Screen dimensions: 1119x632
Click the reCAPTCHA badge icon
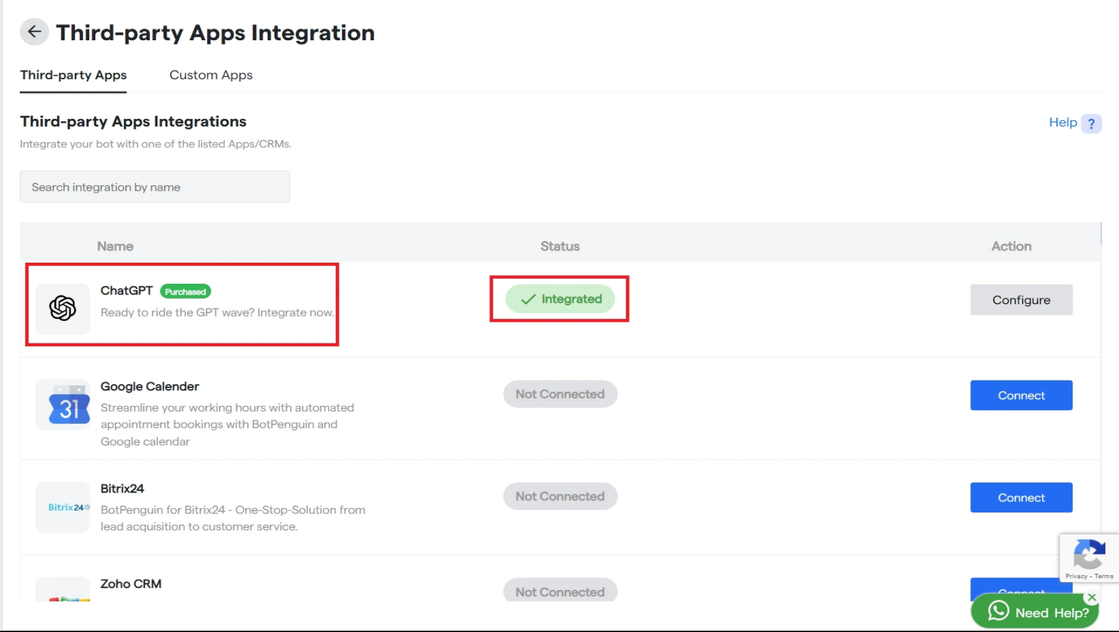tap(1089, 554)
